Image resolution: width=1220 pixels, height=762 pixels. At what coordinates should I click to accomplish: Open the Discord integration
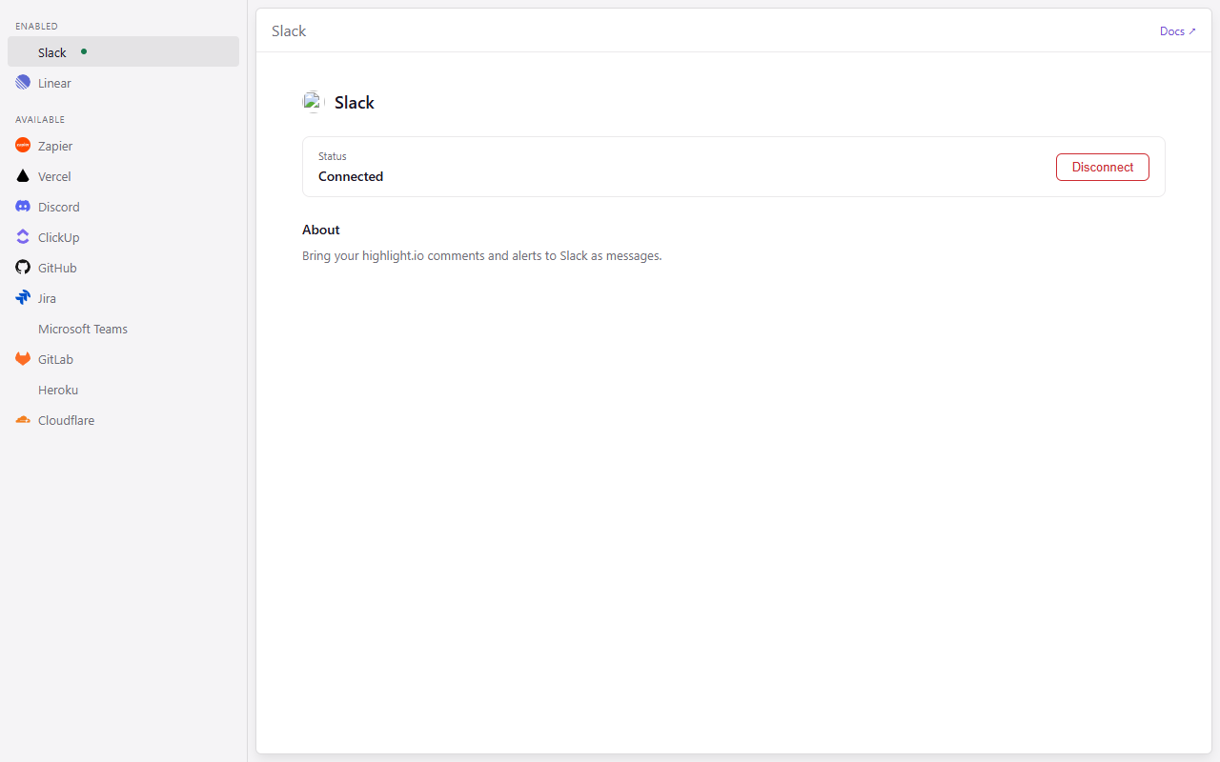[x=123, y=207]
